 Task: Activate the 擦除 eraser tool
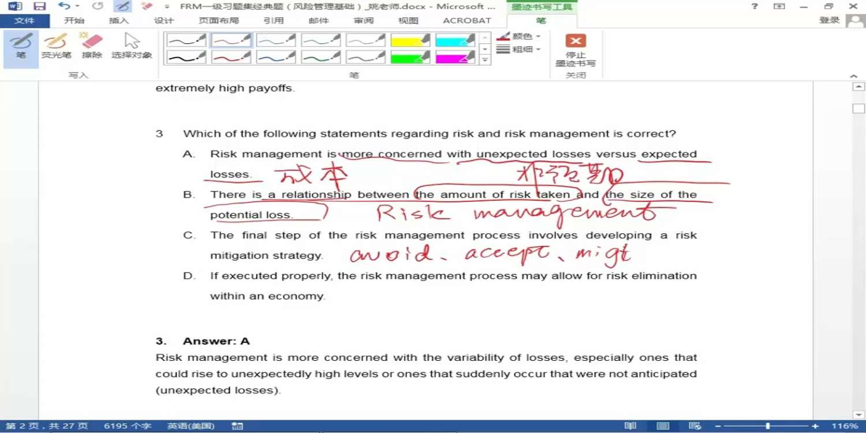[x=91, y=46]
